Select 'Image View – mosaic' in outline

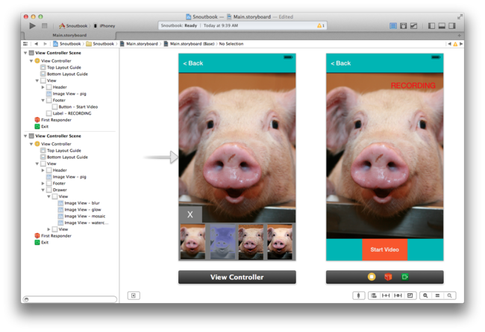click(x=84, y=216)
